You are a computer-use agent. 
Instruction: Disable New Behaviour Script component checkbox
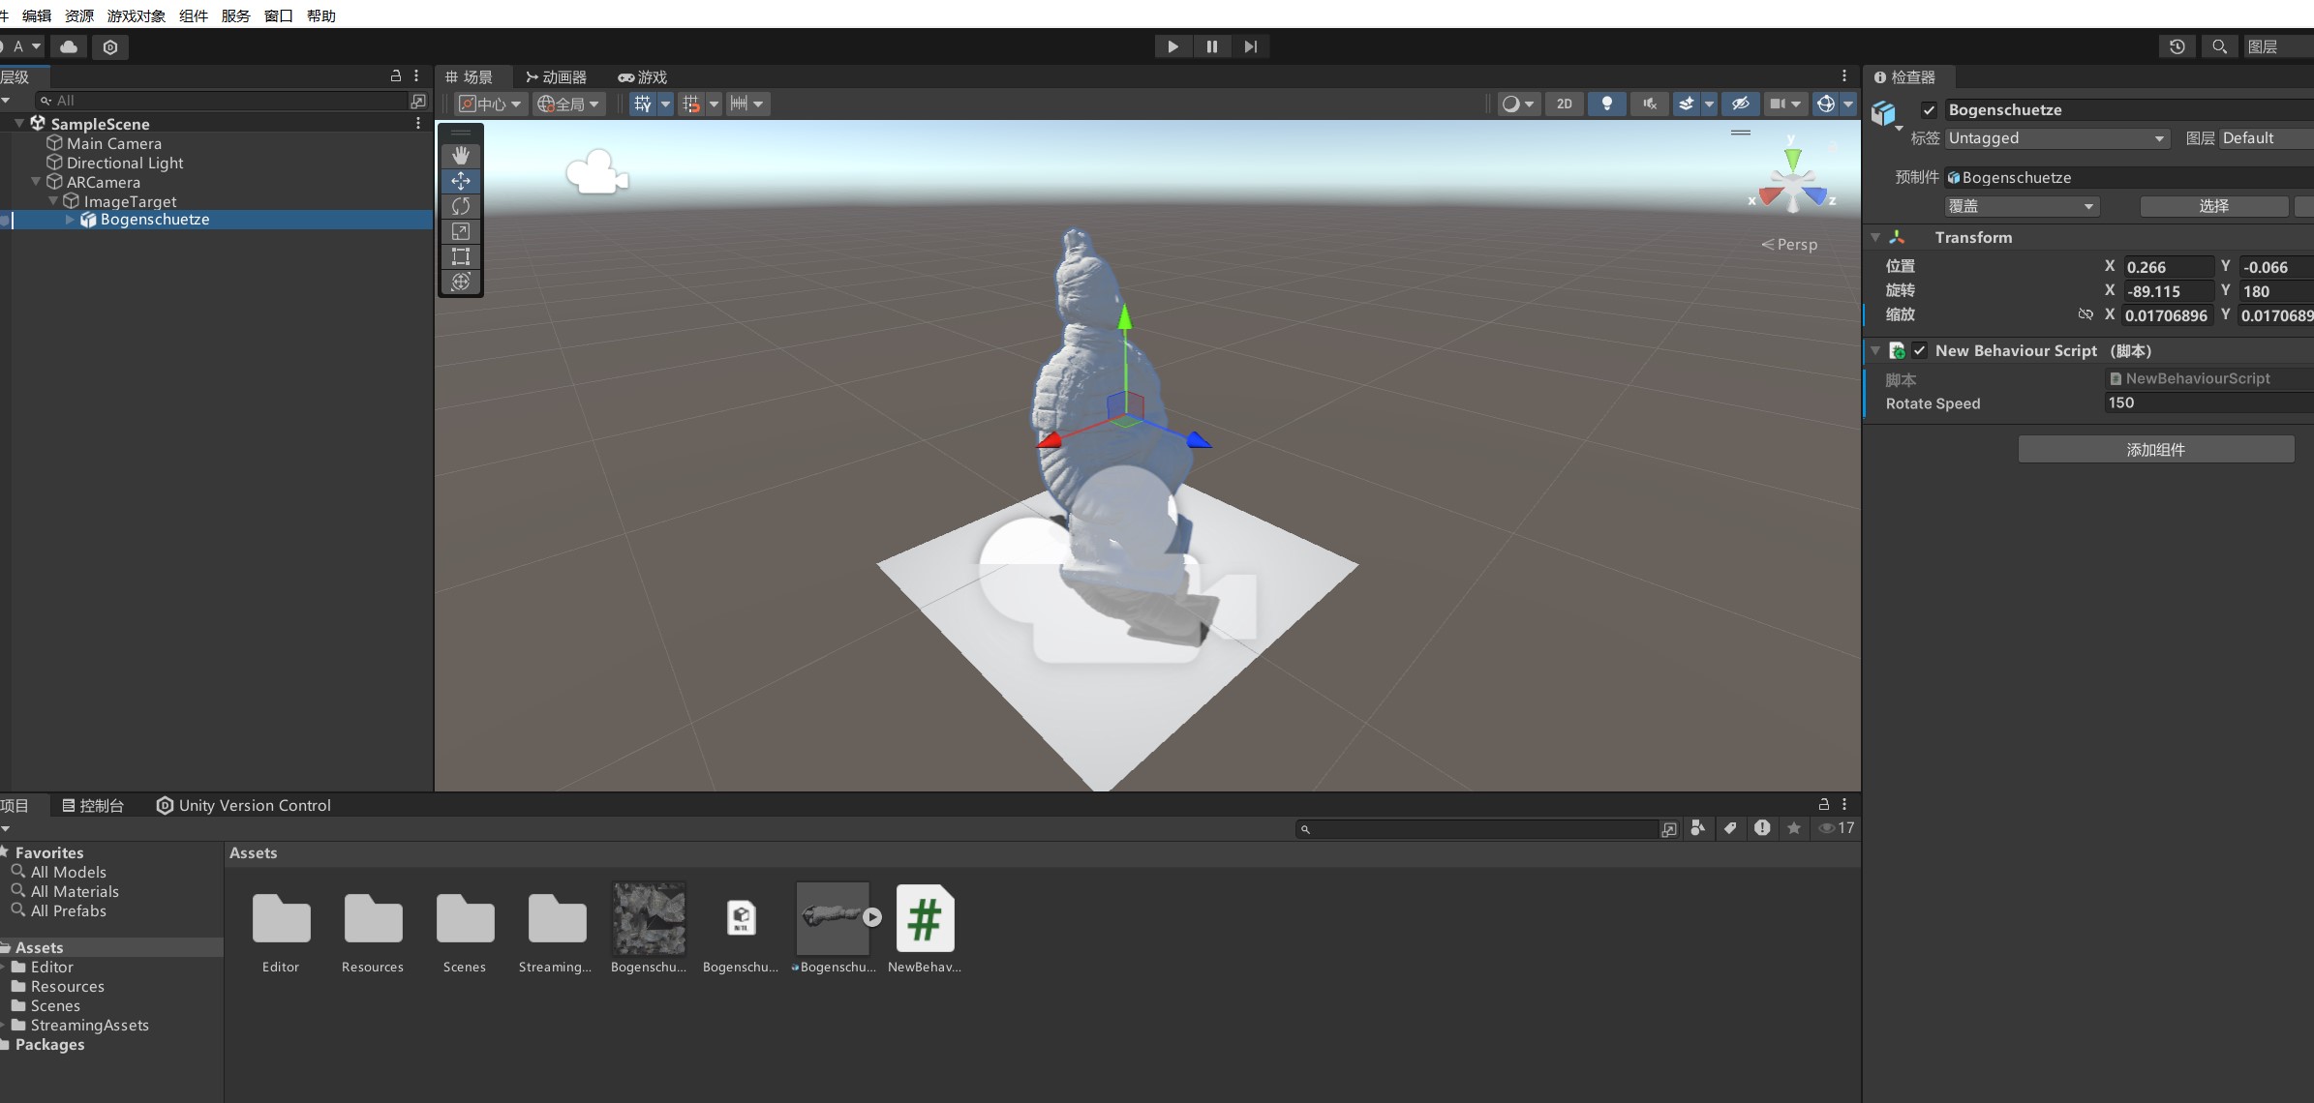click(1919, 351)
